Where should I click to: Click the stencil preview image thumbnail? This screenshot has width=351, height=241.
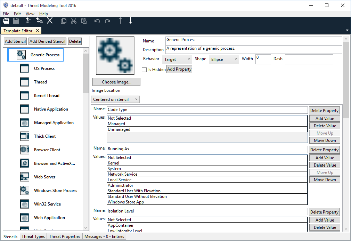pyautogui.click(x=115, y=56)
